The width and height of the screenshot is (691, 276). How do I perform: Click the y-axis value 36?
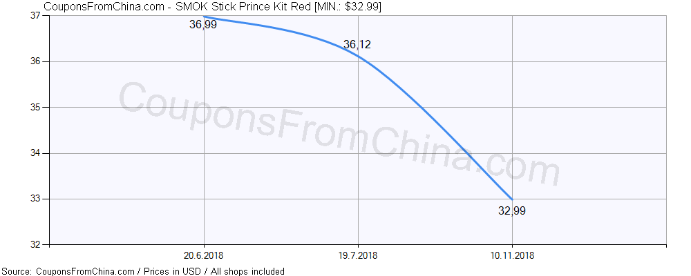point(35,61)
